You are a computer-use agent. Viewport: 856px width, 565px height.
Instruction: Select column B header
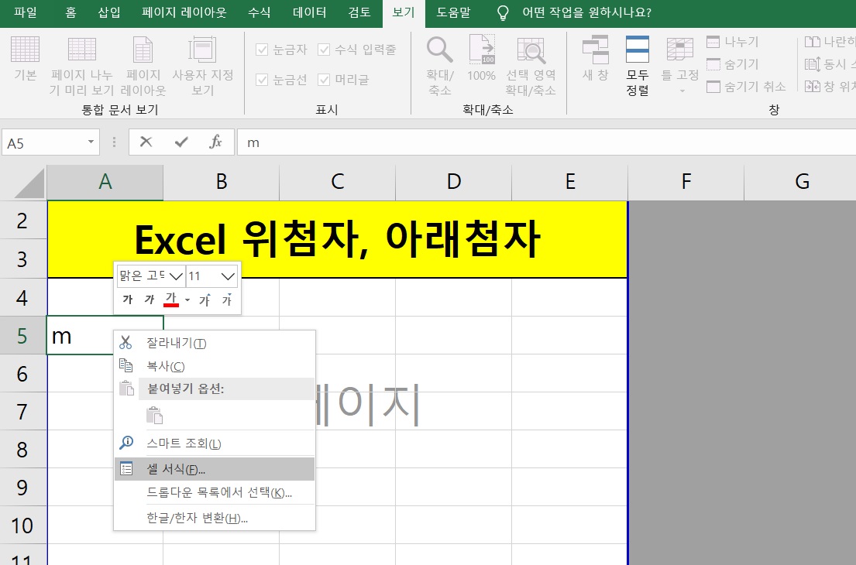point(221,182)
